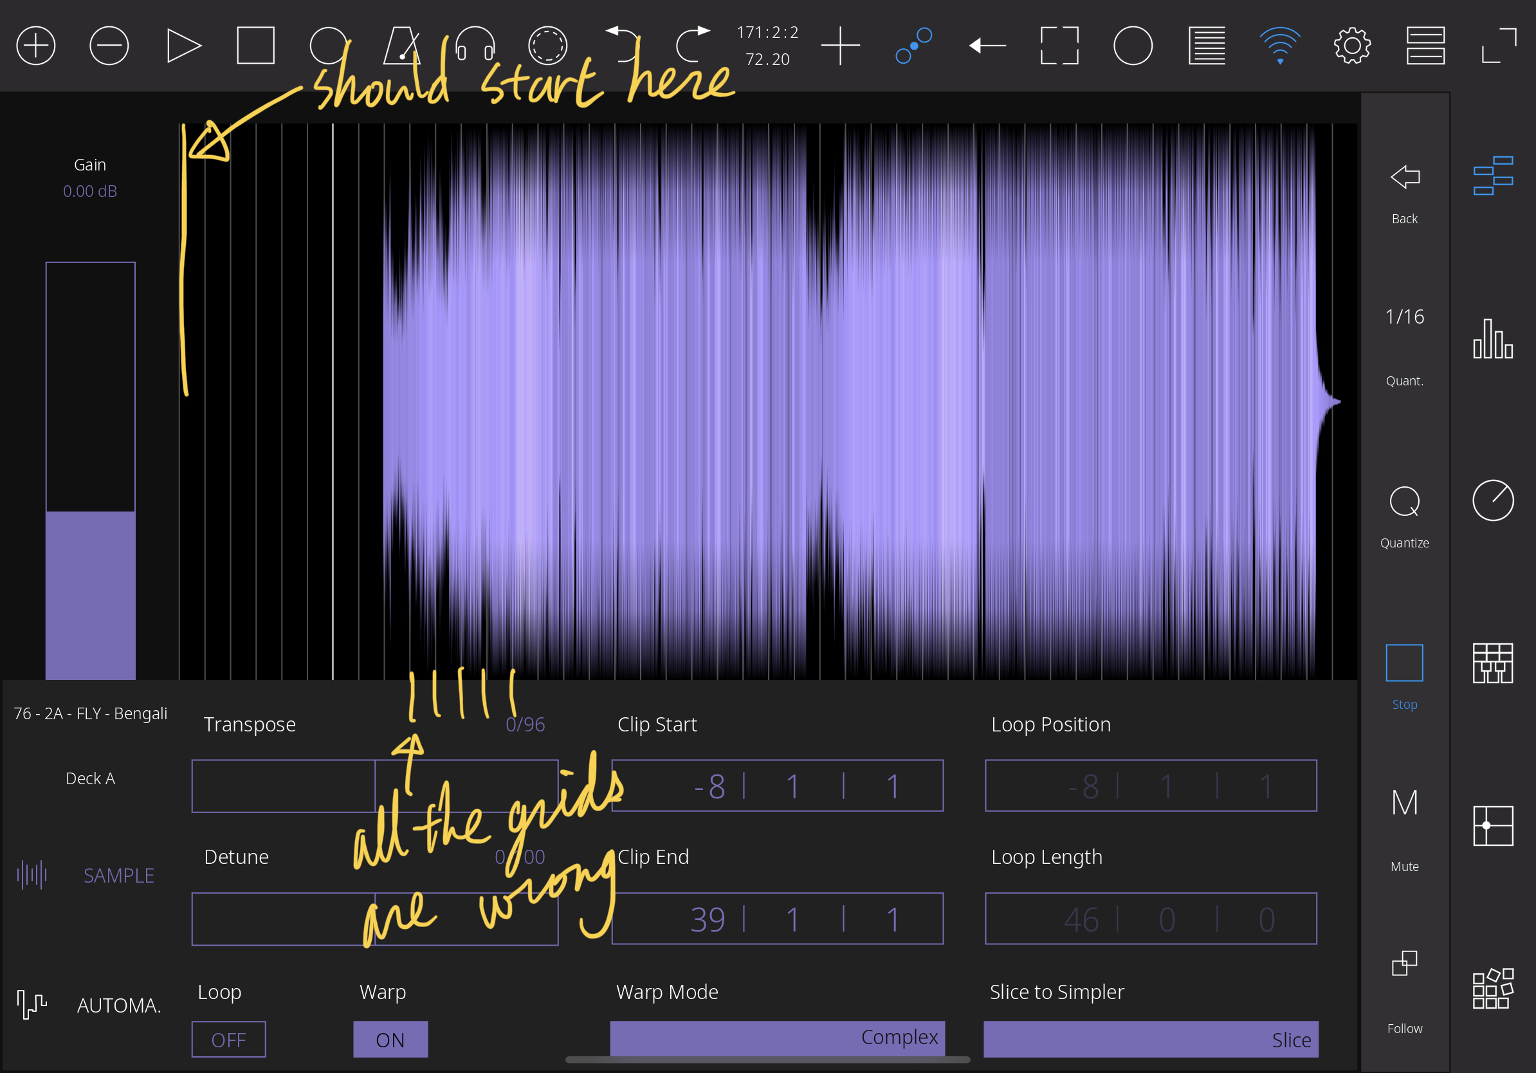
Task: Click the undo arrow icon
Action: (622, 44)
